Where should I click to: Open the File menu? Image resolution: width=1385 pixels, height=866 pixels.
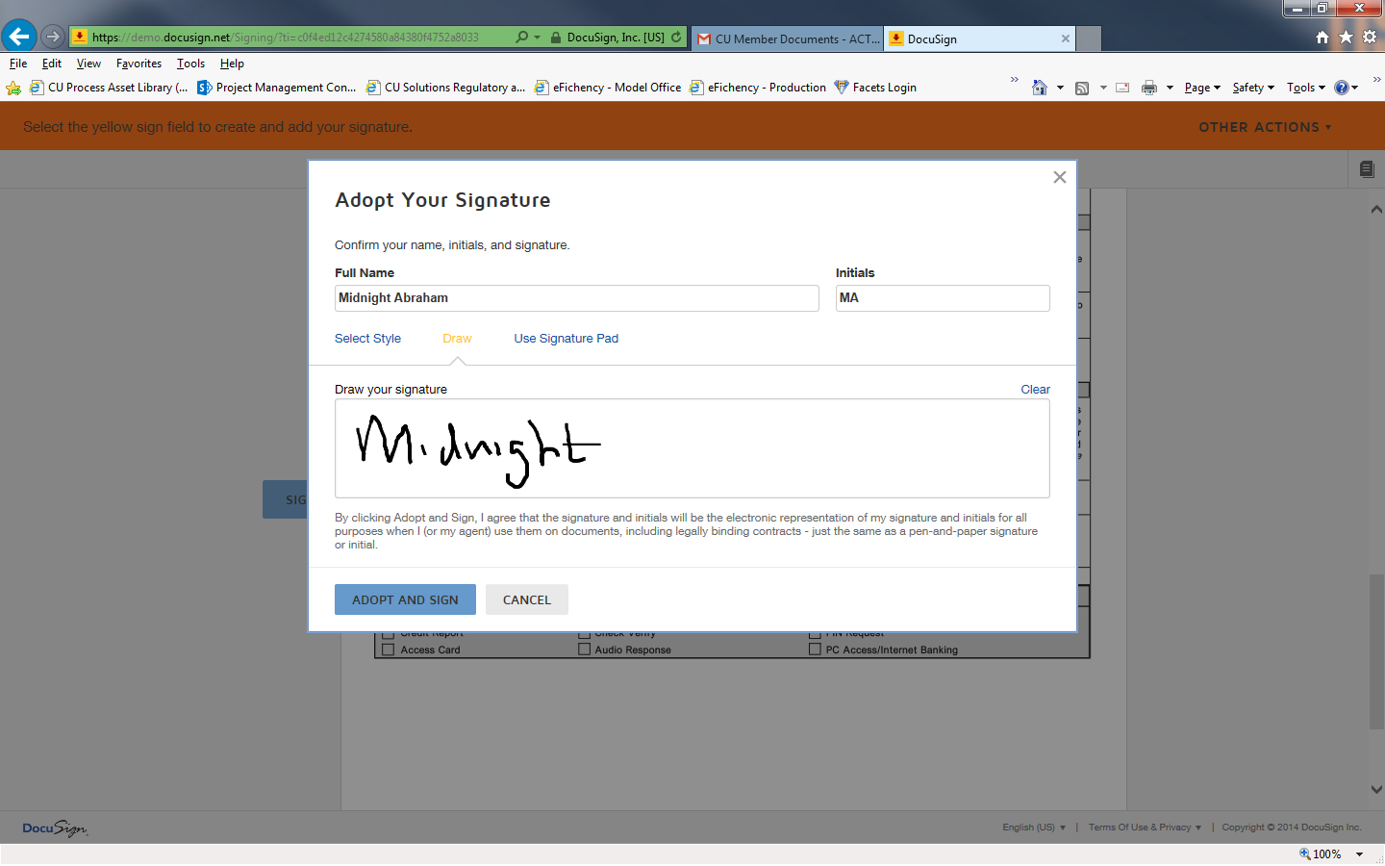coord(18,64)
